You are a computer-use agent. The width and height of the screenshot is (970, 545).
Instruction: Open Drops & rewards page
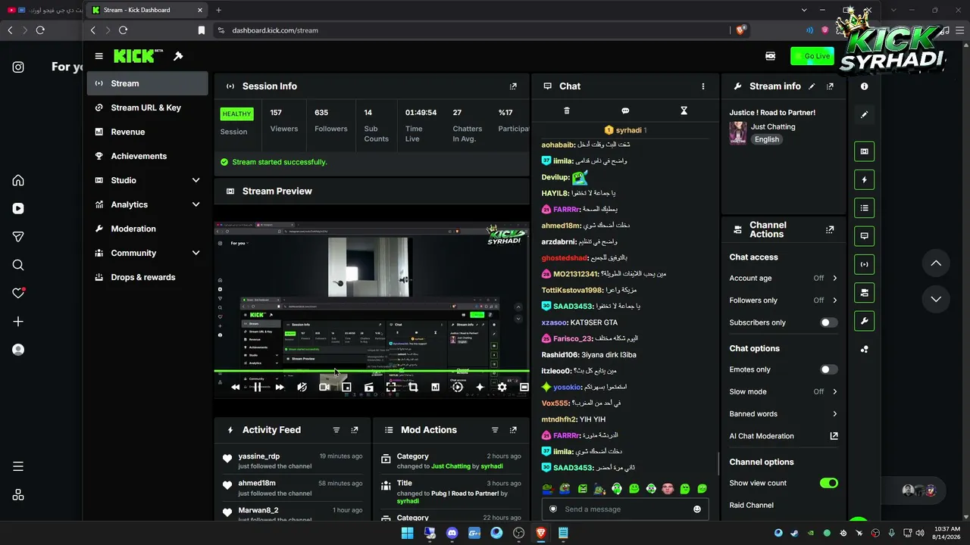pyautogui.click(x=148, y=277)
